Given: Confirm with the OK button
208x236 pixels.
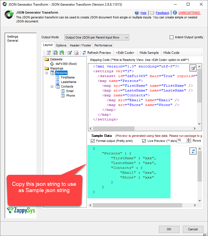Looking at the screenshot, I should [x=169, y=229].
